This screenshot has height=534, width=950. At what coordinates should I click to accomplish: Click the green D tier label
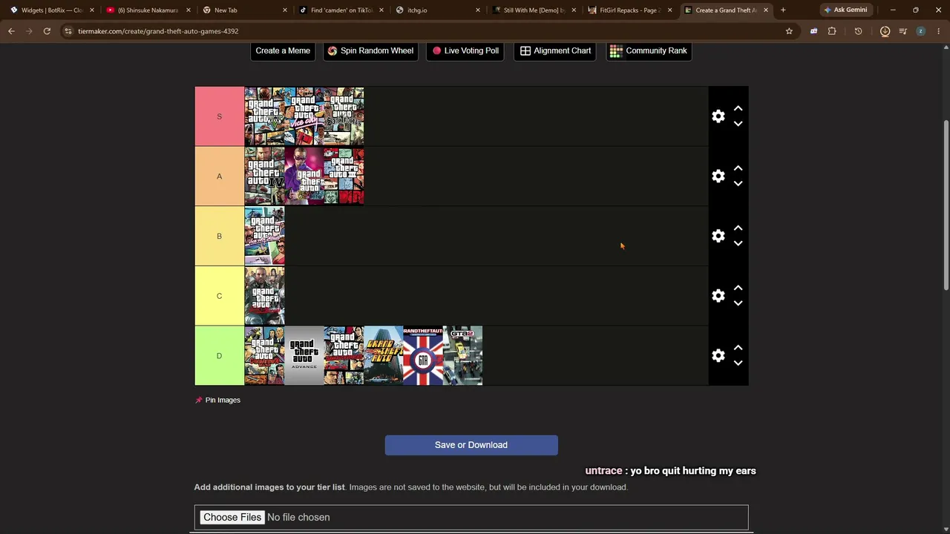pyautogui.click(x=219, y=356)
